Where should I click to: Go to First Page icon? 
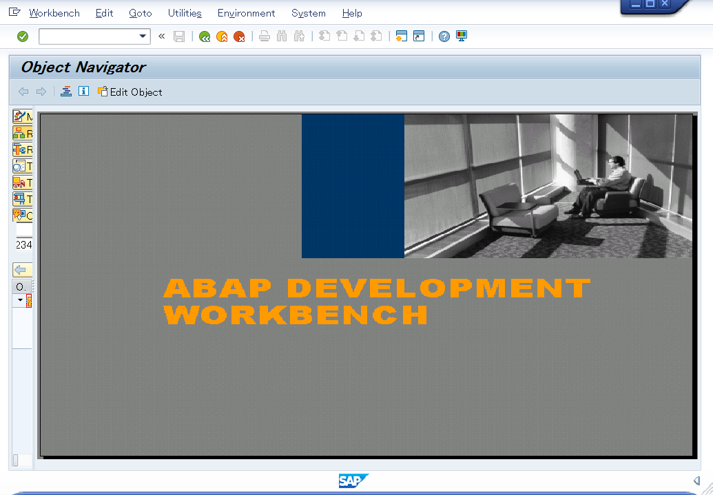pos(324,36)
